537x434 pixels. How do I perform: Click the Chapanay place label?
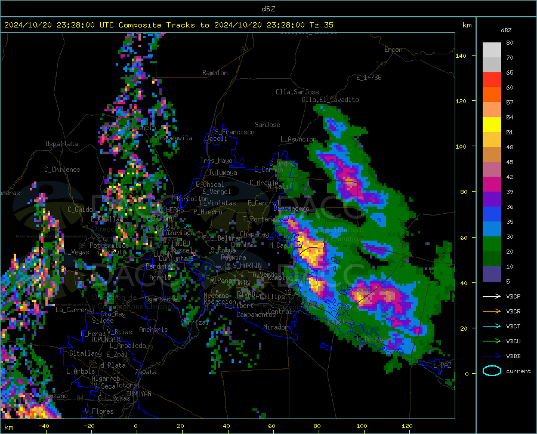coord(254,234)
